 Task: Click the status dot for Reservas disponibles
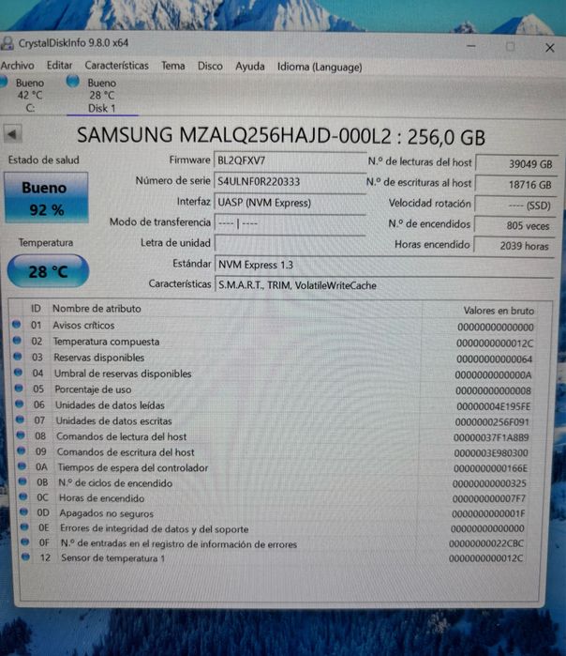pos(18,356)
